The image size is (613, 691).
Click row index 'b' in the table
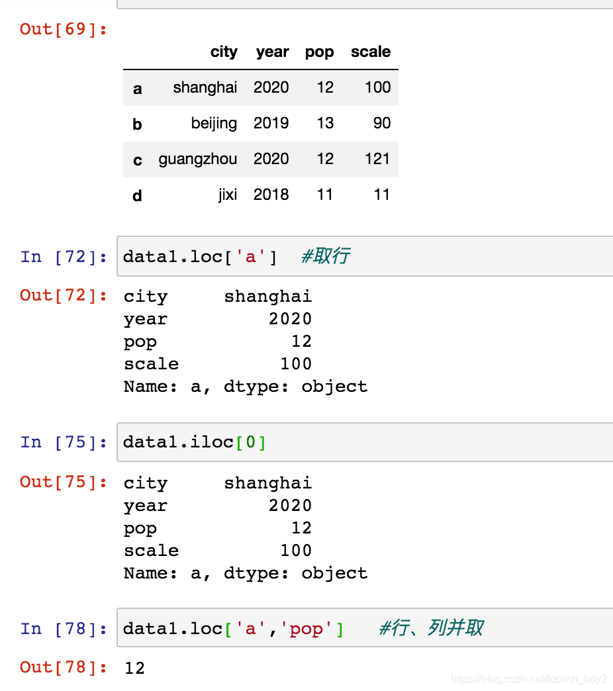point(138,124)
